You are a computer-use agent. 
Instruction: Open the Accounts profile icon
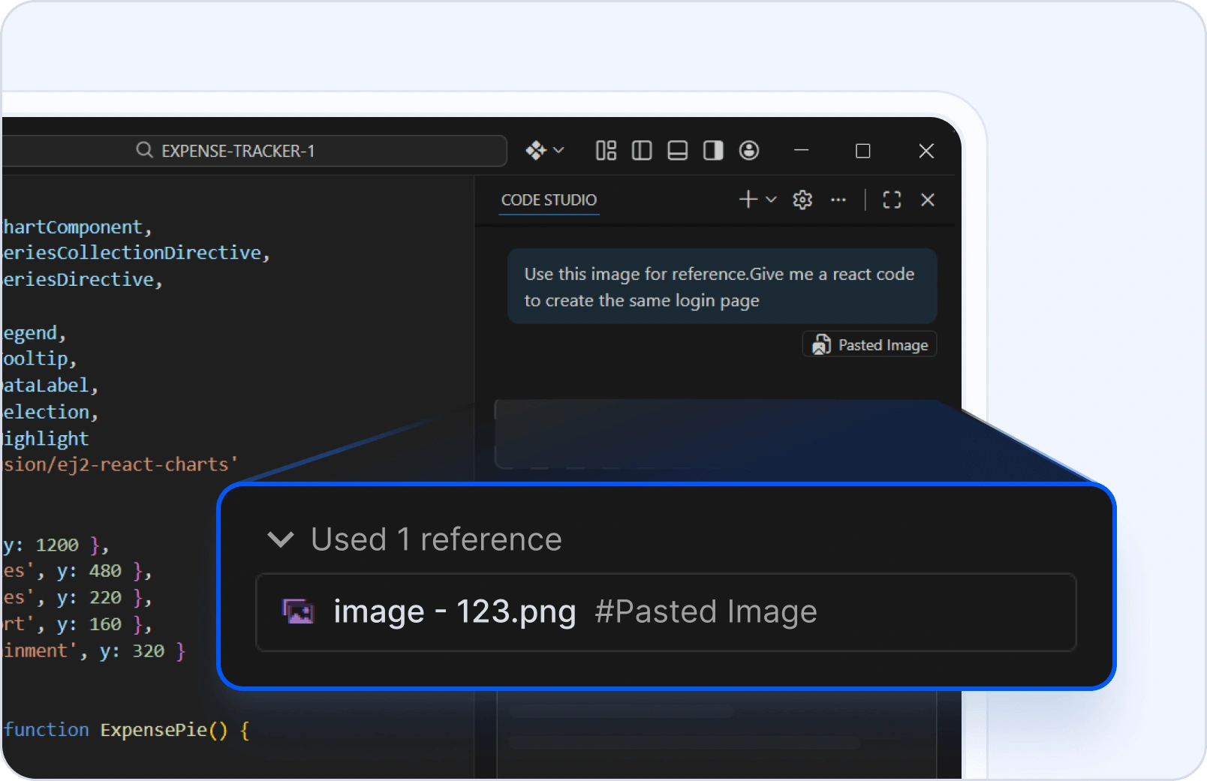[x=749, y=151]
